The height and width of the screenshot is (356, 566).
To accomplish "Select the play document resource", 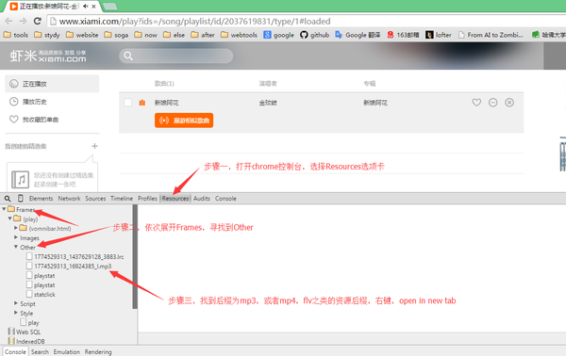I will (29, 322).
